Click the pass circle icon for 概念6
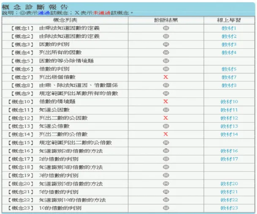Screen dimensions: 257x214 click(x=166, y=69)
